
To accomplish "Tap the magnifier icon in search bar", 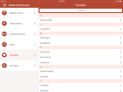I will (x=77, y=10).
